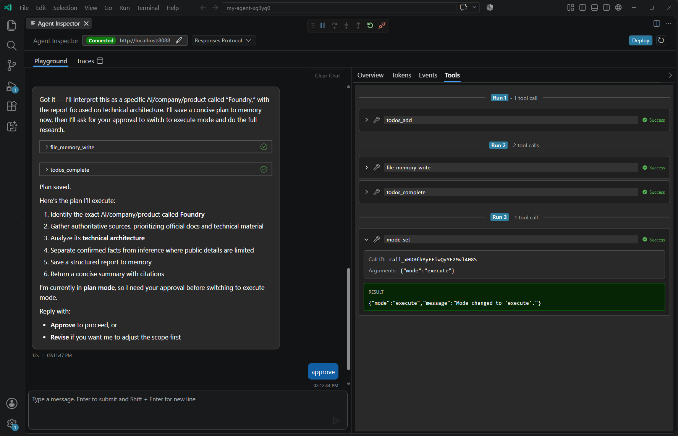The image size is (678, 436).
Task: Grab the debug toolbar drag handle
Action: click(313, 26)
